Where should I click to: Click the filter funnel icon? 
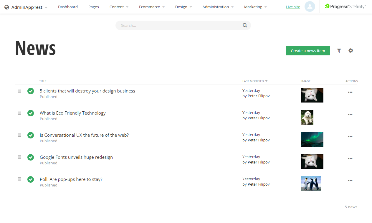point(339,51)
